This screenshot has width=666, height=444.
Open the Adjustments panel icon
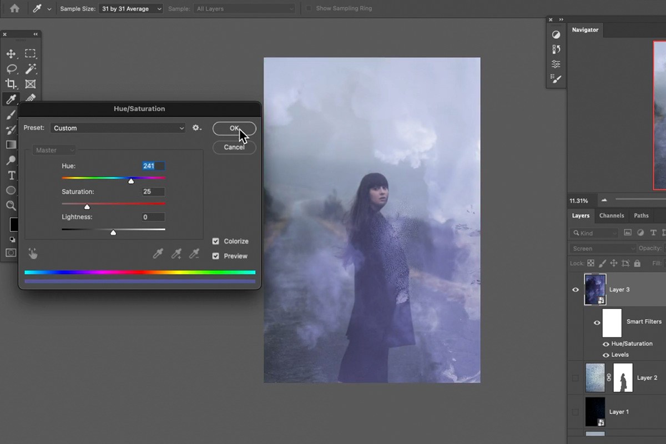pos(556,34)
